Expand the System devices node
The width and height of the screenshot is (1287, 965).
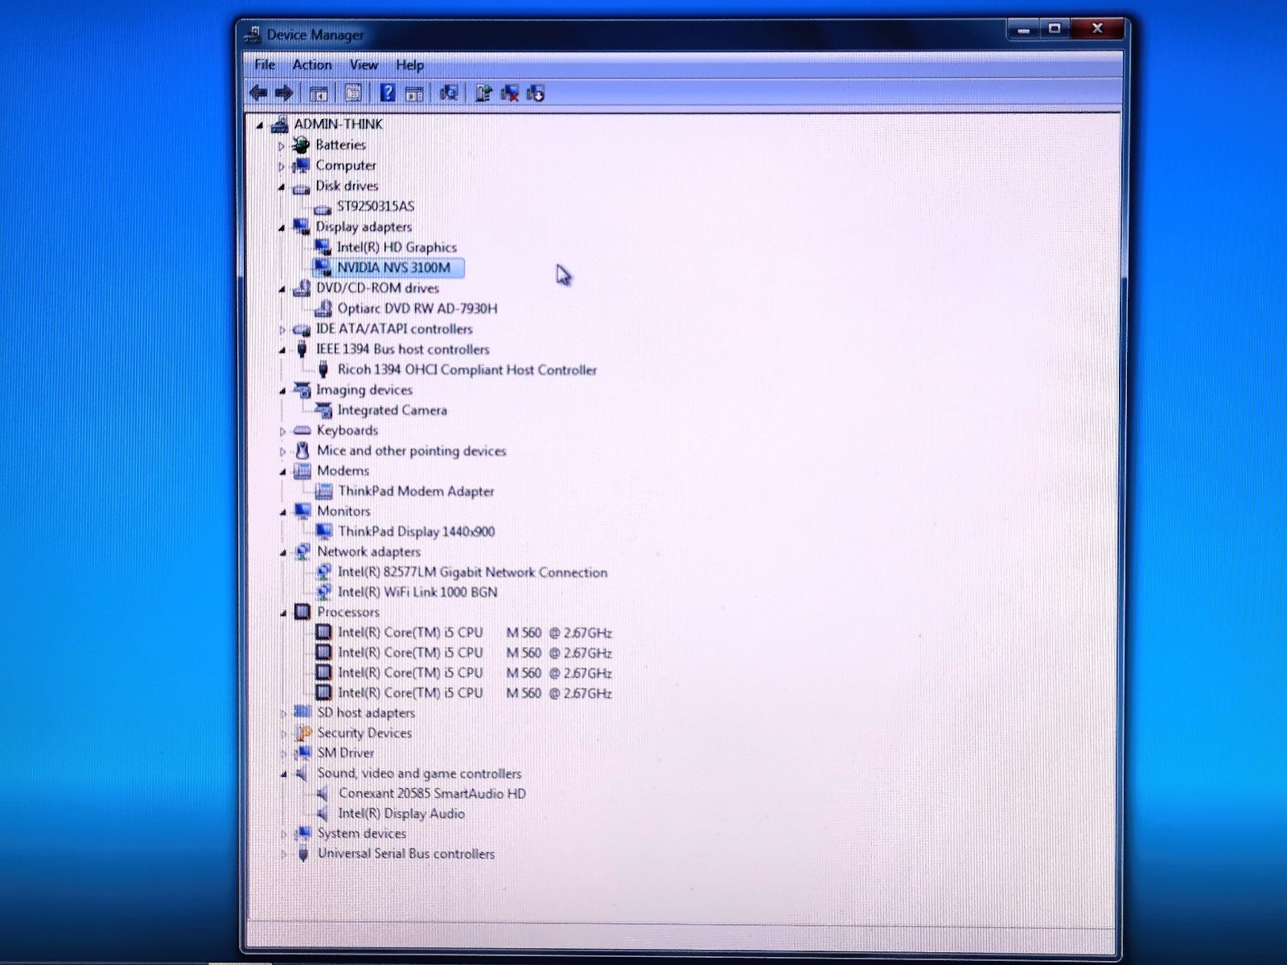(x=283, y=835)
